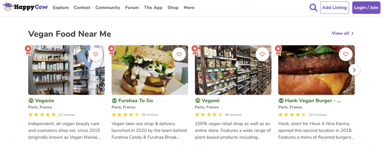Click the HappyCow logo
Image resolution: width=383 pixels, height=148 pixels.
point(25,7)
